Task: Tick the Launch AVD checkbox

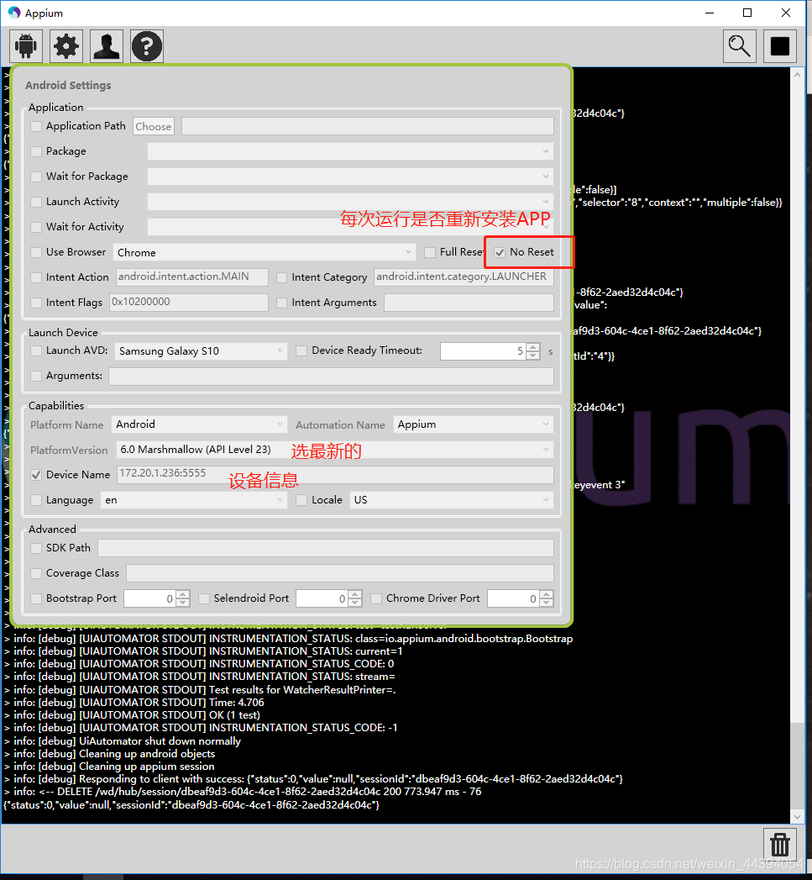Action: pyautogui.click(x=36, y=350)
